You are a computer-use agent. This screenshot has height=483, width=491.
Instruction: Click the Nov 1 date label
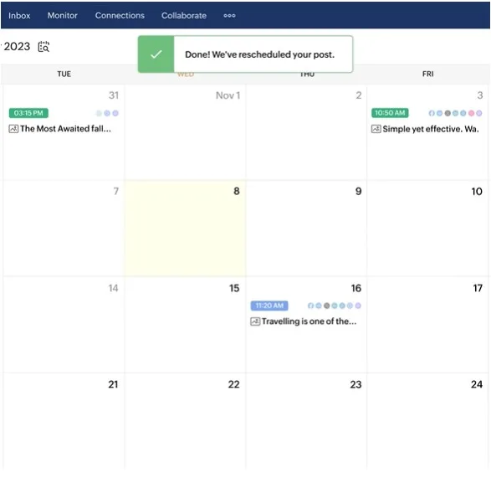coord(228,95)
